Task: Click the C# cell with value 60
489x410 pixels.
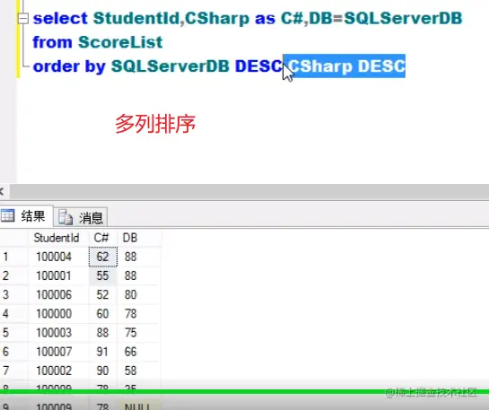Action: point(103,314)
